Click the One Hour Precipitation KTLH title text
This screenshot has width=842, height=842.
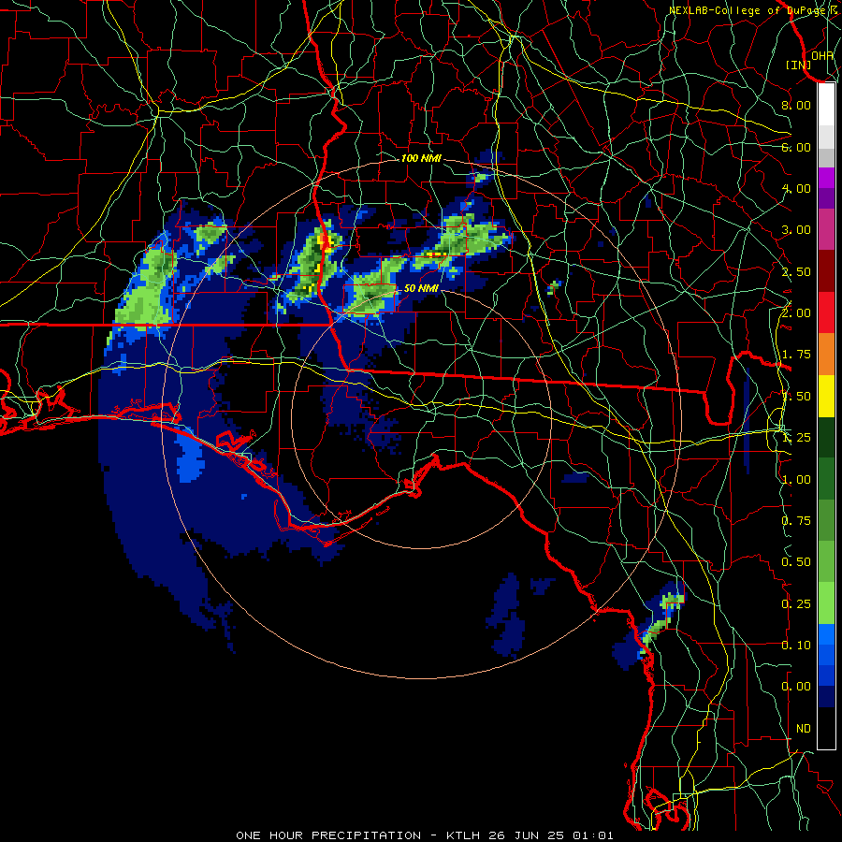coord(424,835)
